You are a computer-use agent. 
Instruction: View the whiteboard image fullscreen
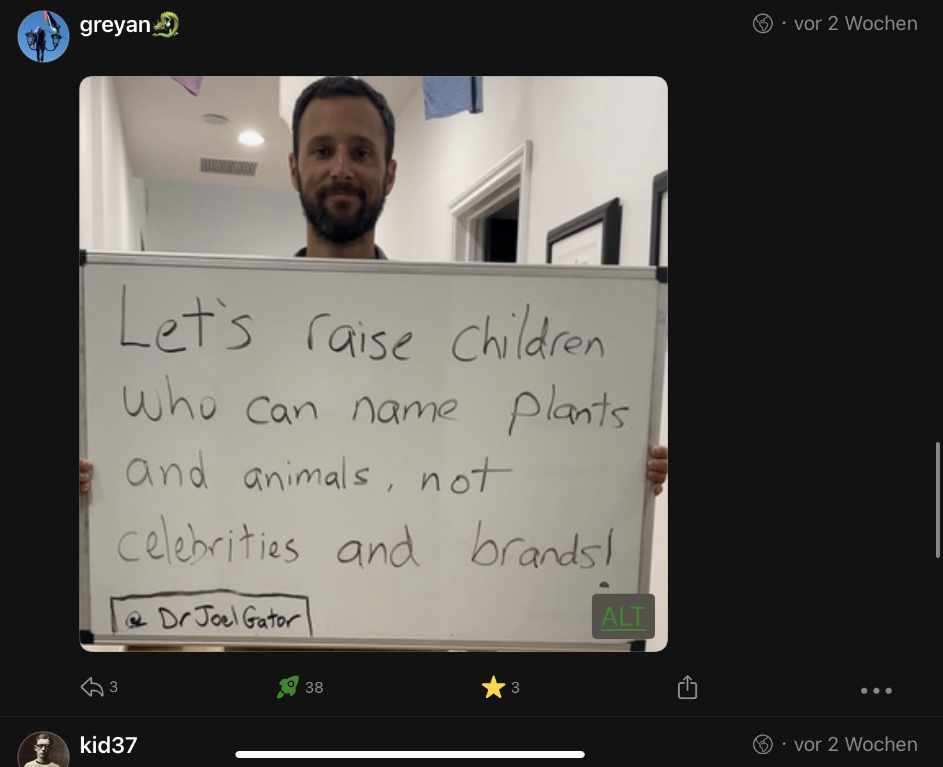coord(374,363)
